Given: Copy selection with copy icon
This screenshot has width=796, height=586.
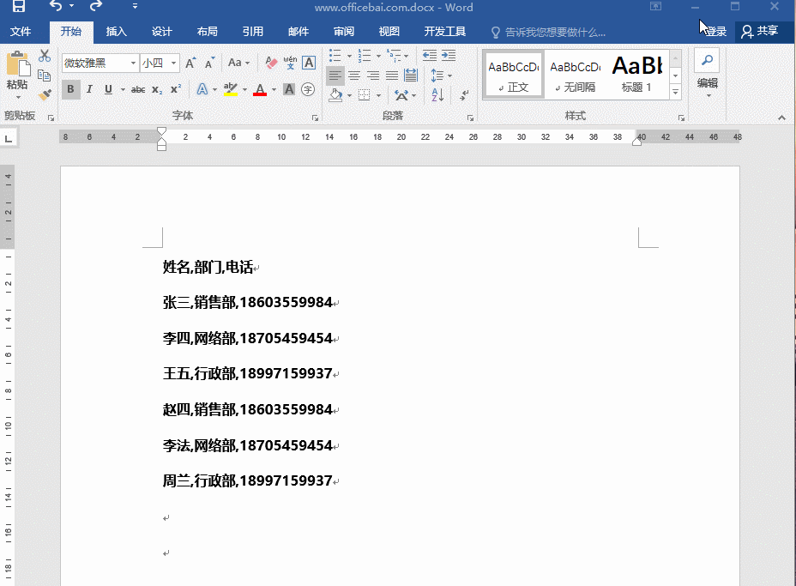Looking at the screenshot, I should pyautogui.click(x=45, y=76).
